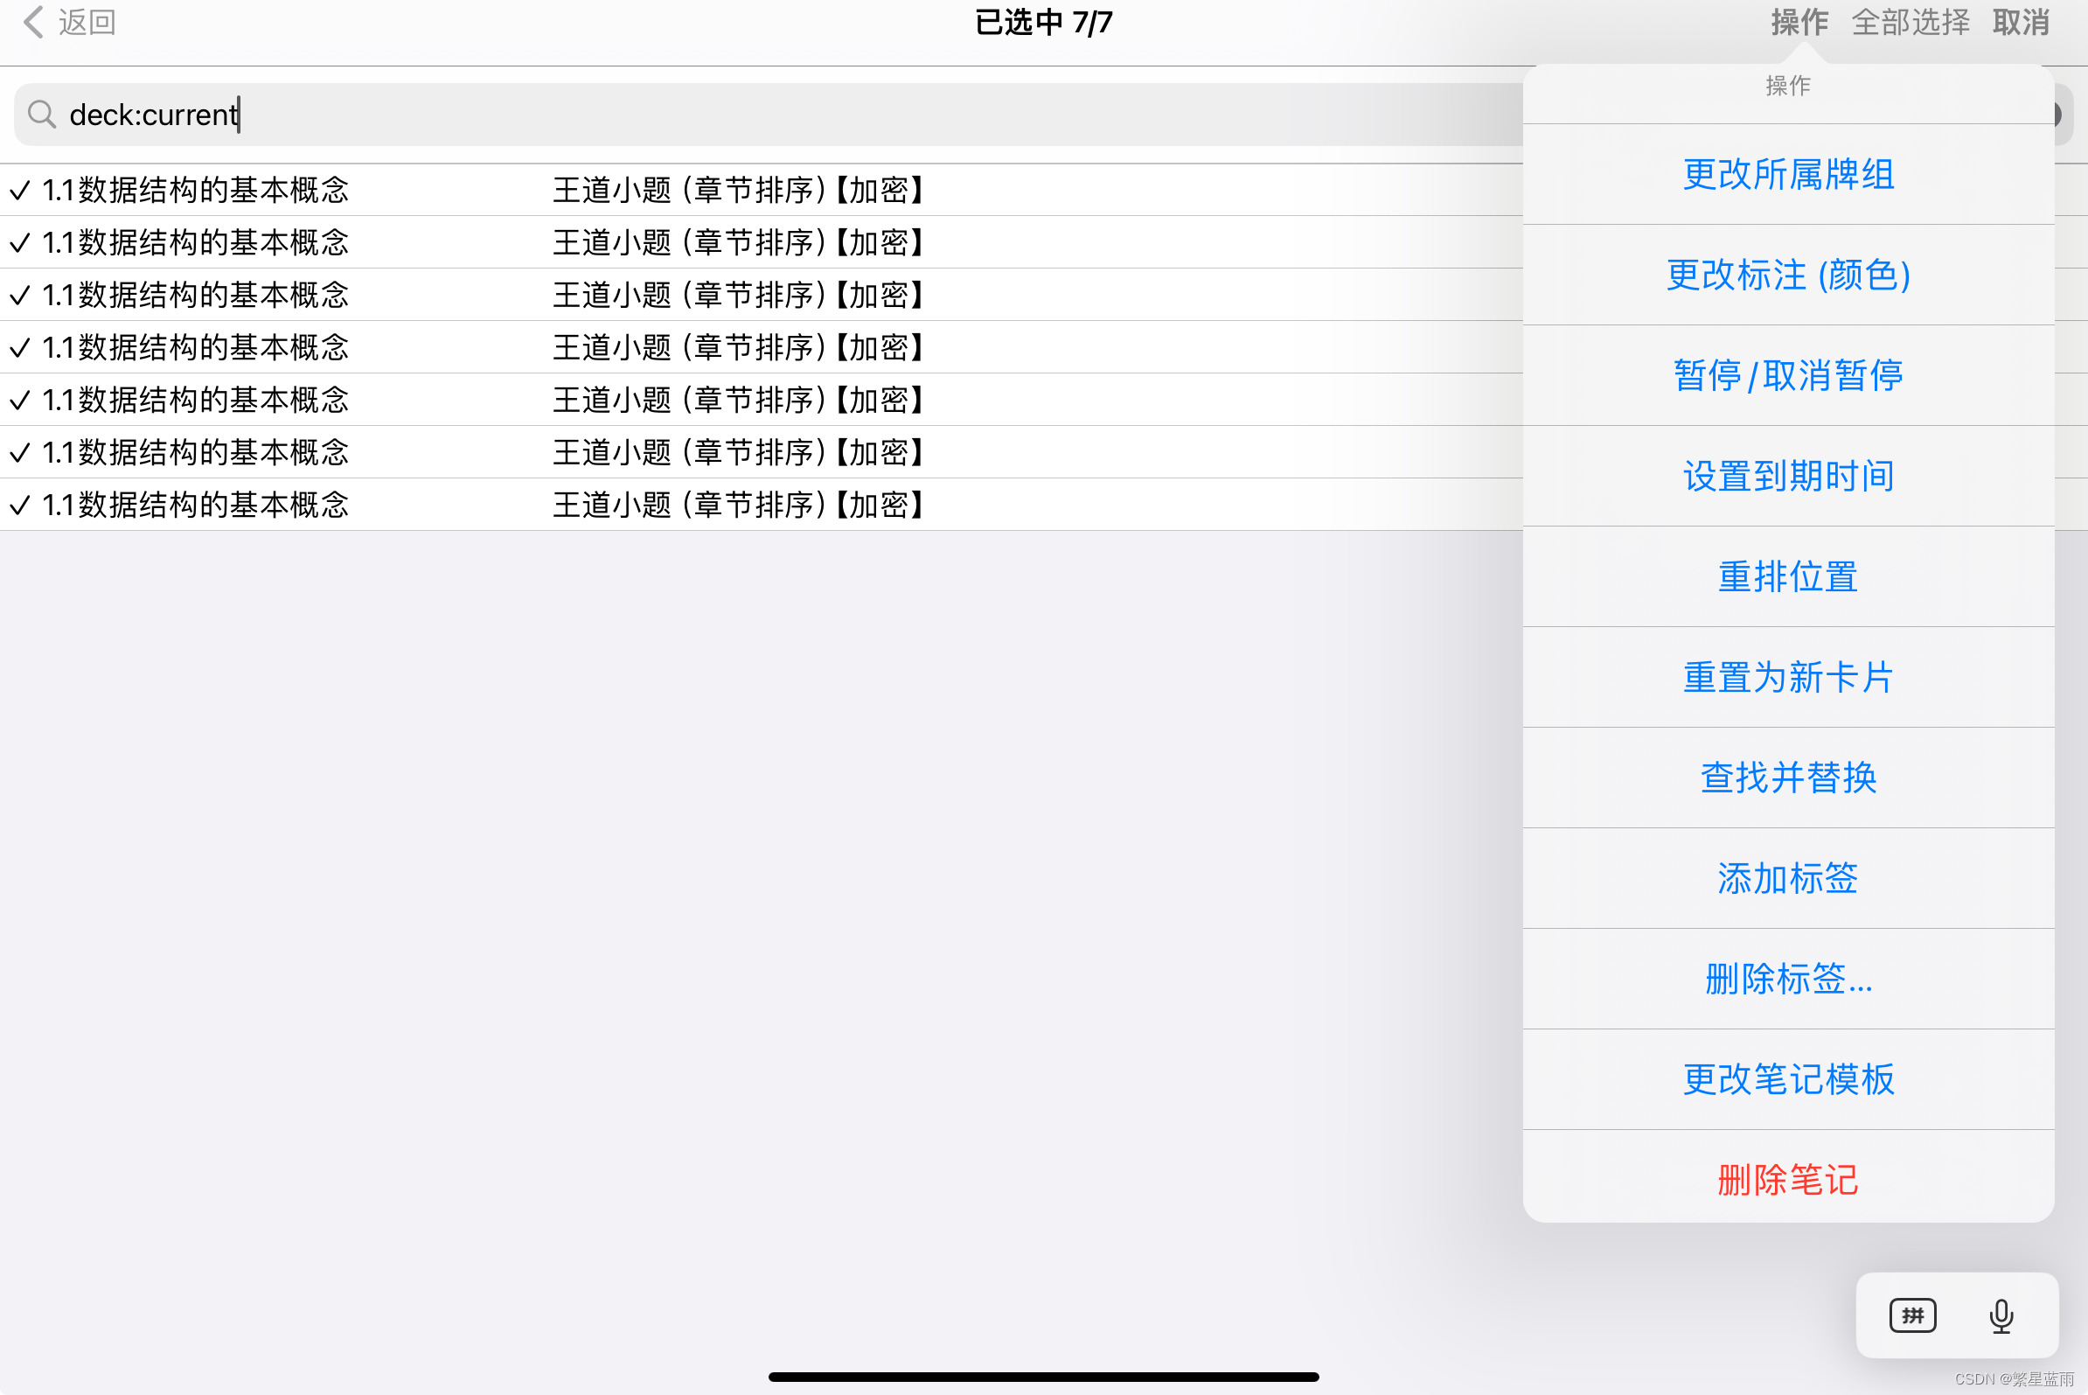The width and height of the screenshot is (2088, 1395).
Task: Click the red 删除笔记 option
Action: tap(1787, 1180)
